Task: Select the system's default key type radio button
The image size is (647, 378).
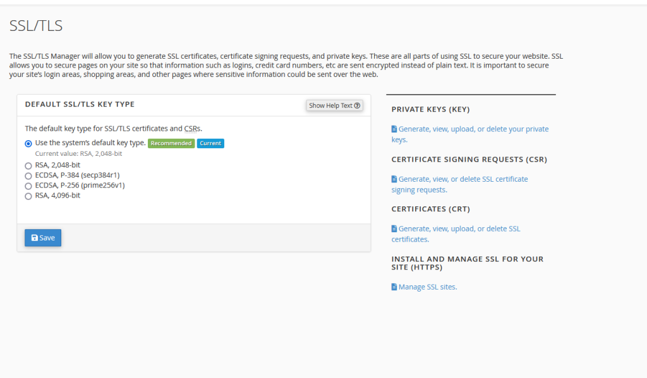Action: [28, 144]
